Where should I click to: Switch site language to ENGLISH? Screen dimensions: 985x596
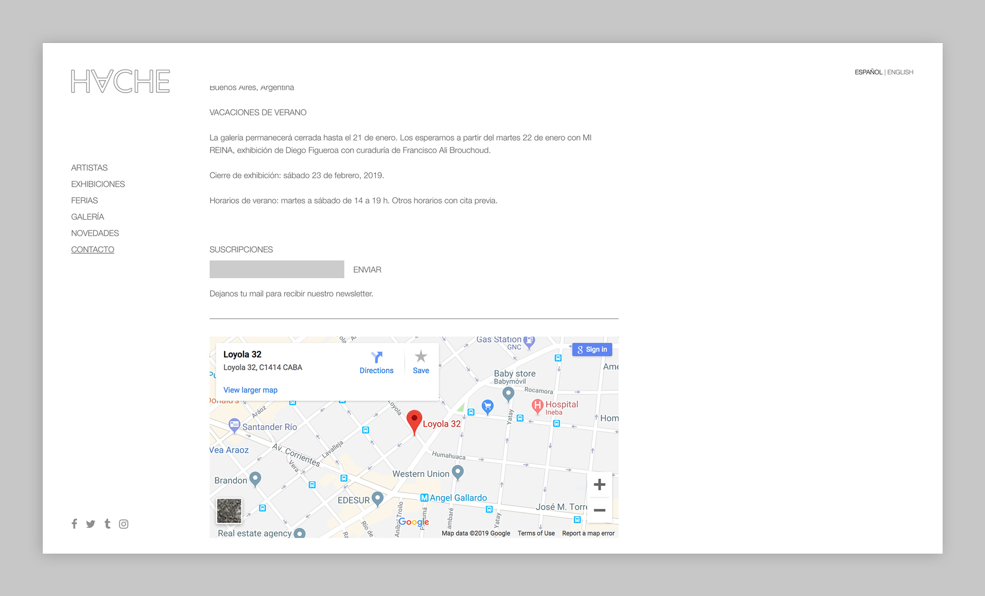(900, 72)
